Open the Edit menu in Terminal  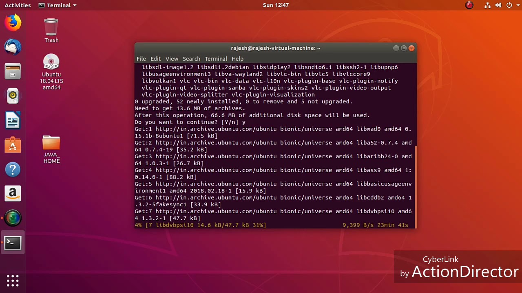(x=155, y=59)
